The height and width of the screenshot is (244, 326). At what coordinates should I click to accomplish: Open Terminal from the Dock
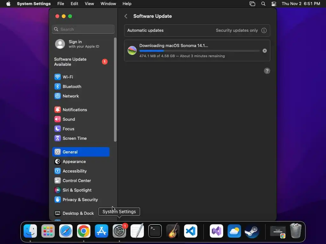tap(155, 231)
